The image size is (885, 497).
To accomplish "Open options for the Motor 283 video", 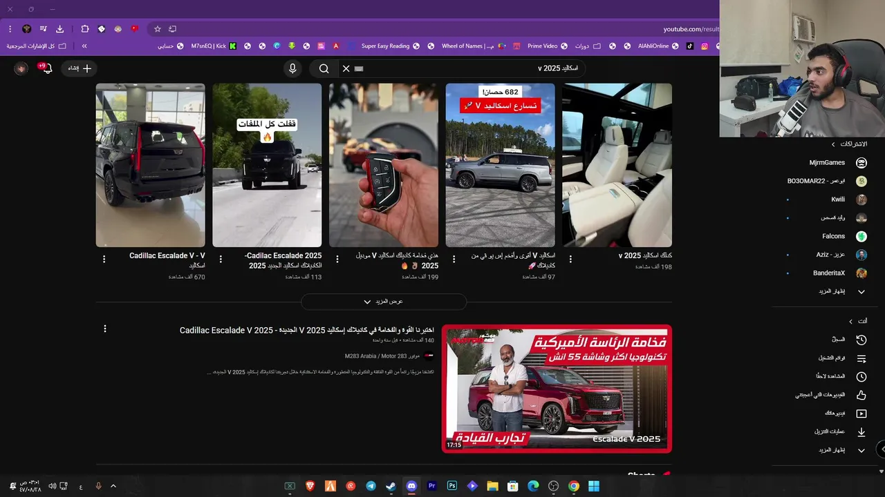I will point(105,329).
